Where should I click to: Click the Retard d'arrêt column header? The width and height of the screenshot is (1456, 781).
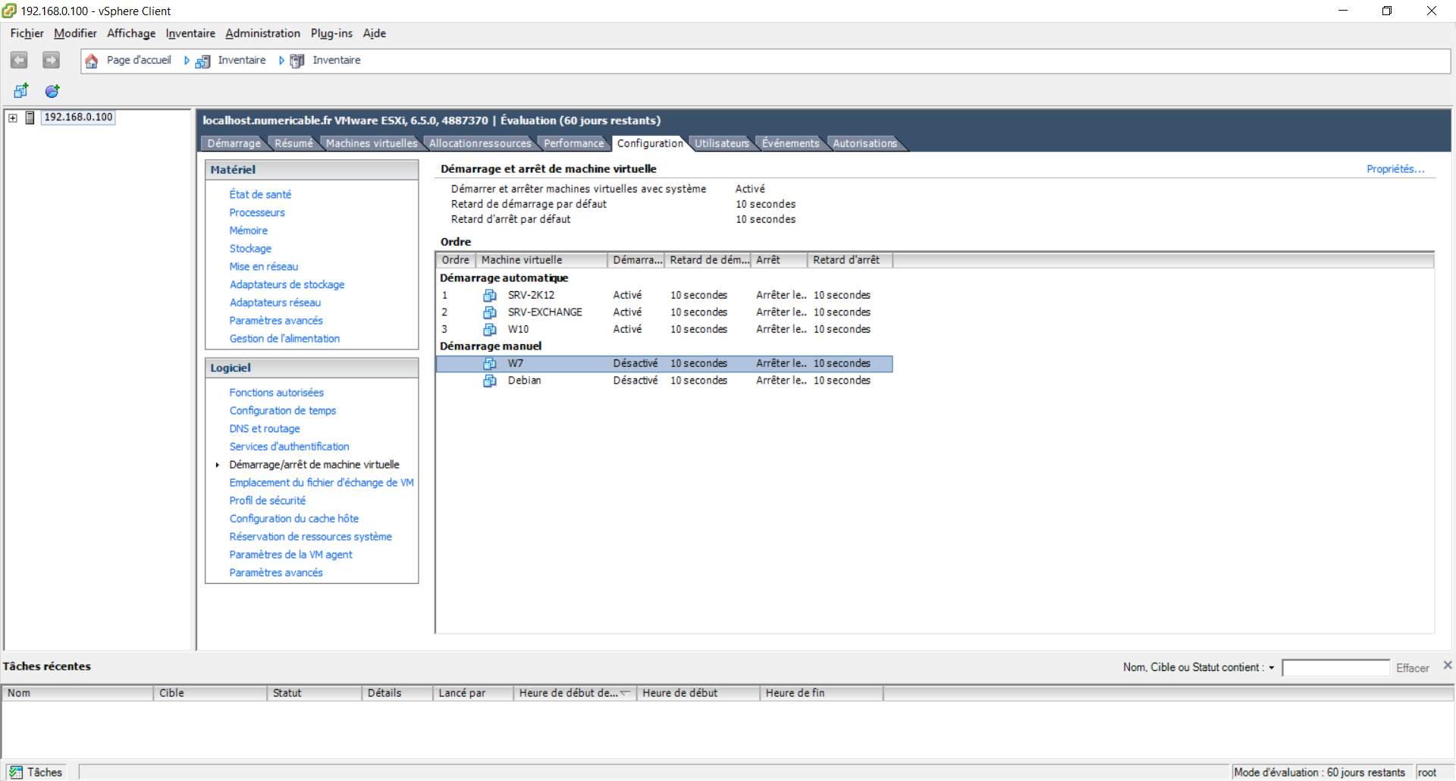[849, 260]
